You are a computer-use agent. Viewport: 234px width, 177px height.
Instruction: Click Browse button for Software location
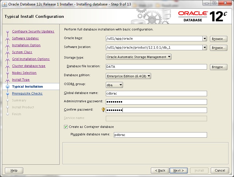click(x=219, y=48)
